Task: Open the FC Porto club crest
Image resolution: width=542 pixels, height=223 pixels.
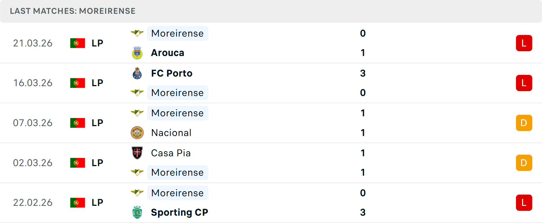Action: (x=137, y=73)
